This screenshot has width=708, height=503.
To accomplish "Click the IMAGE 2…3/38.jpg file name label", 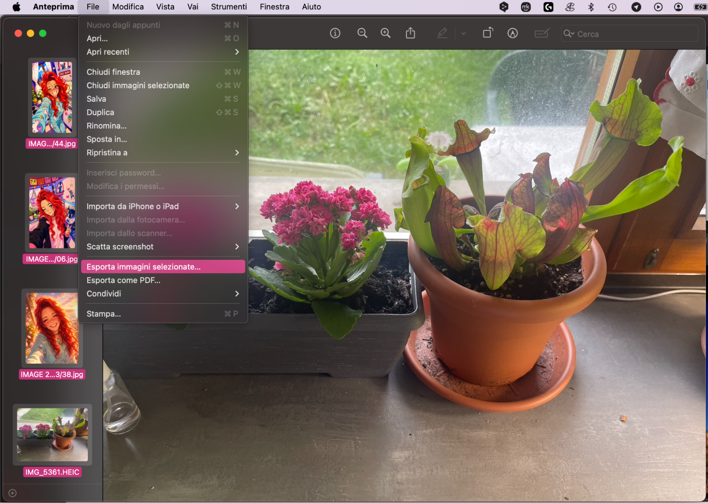I will pos(52,375).
